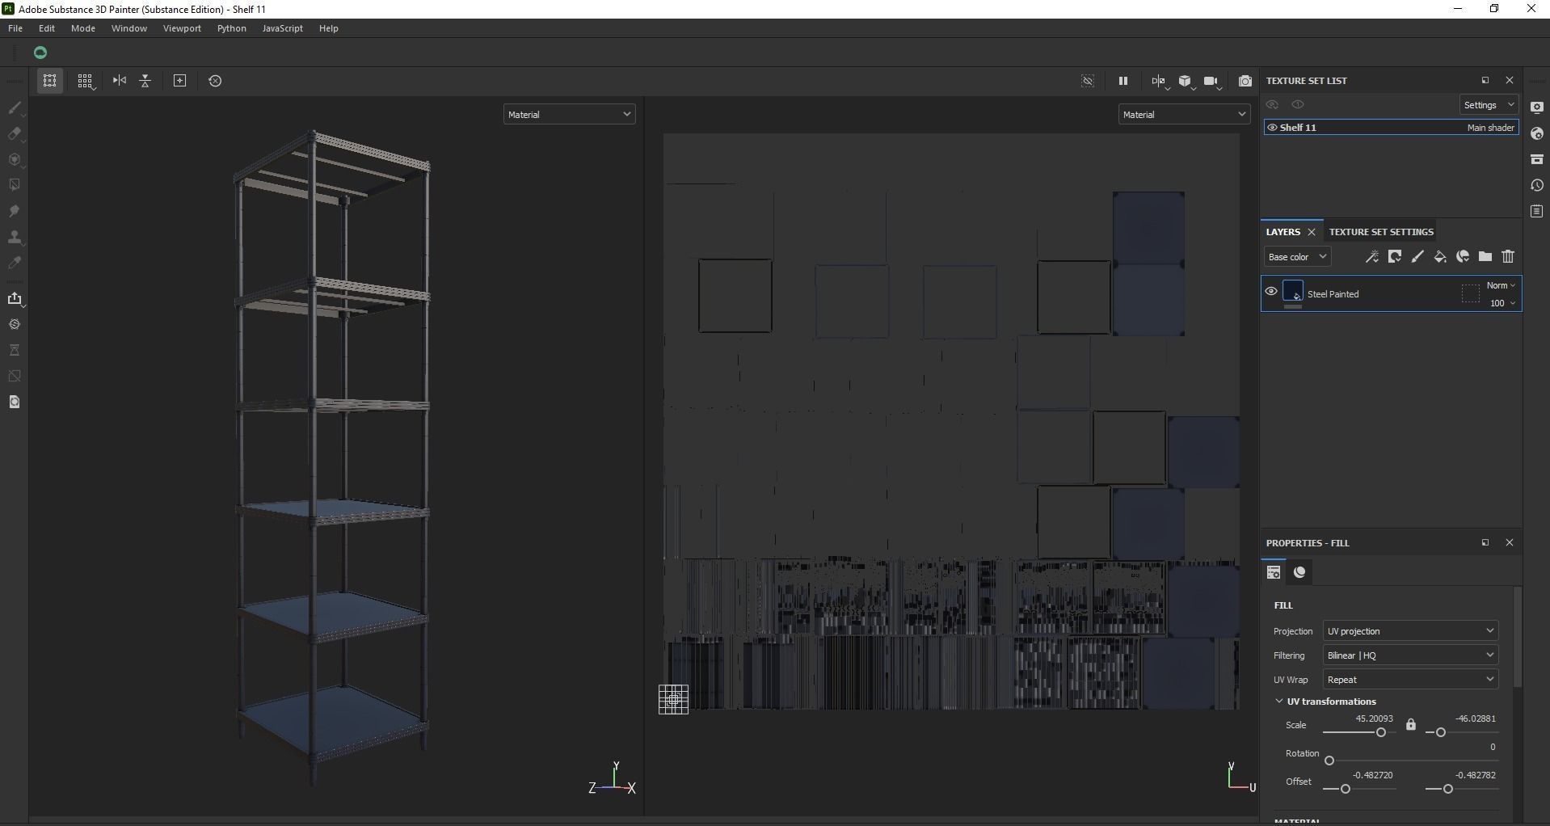
Task: Adjust the Rotation slider handle
Action: coord(1329,761)
